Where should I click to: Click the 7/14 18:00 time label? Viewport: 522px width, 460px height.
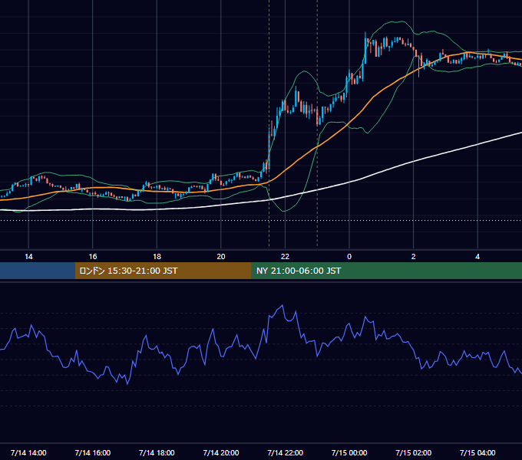coord(157,452)
